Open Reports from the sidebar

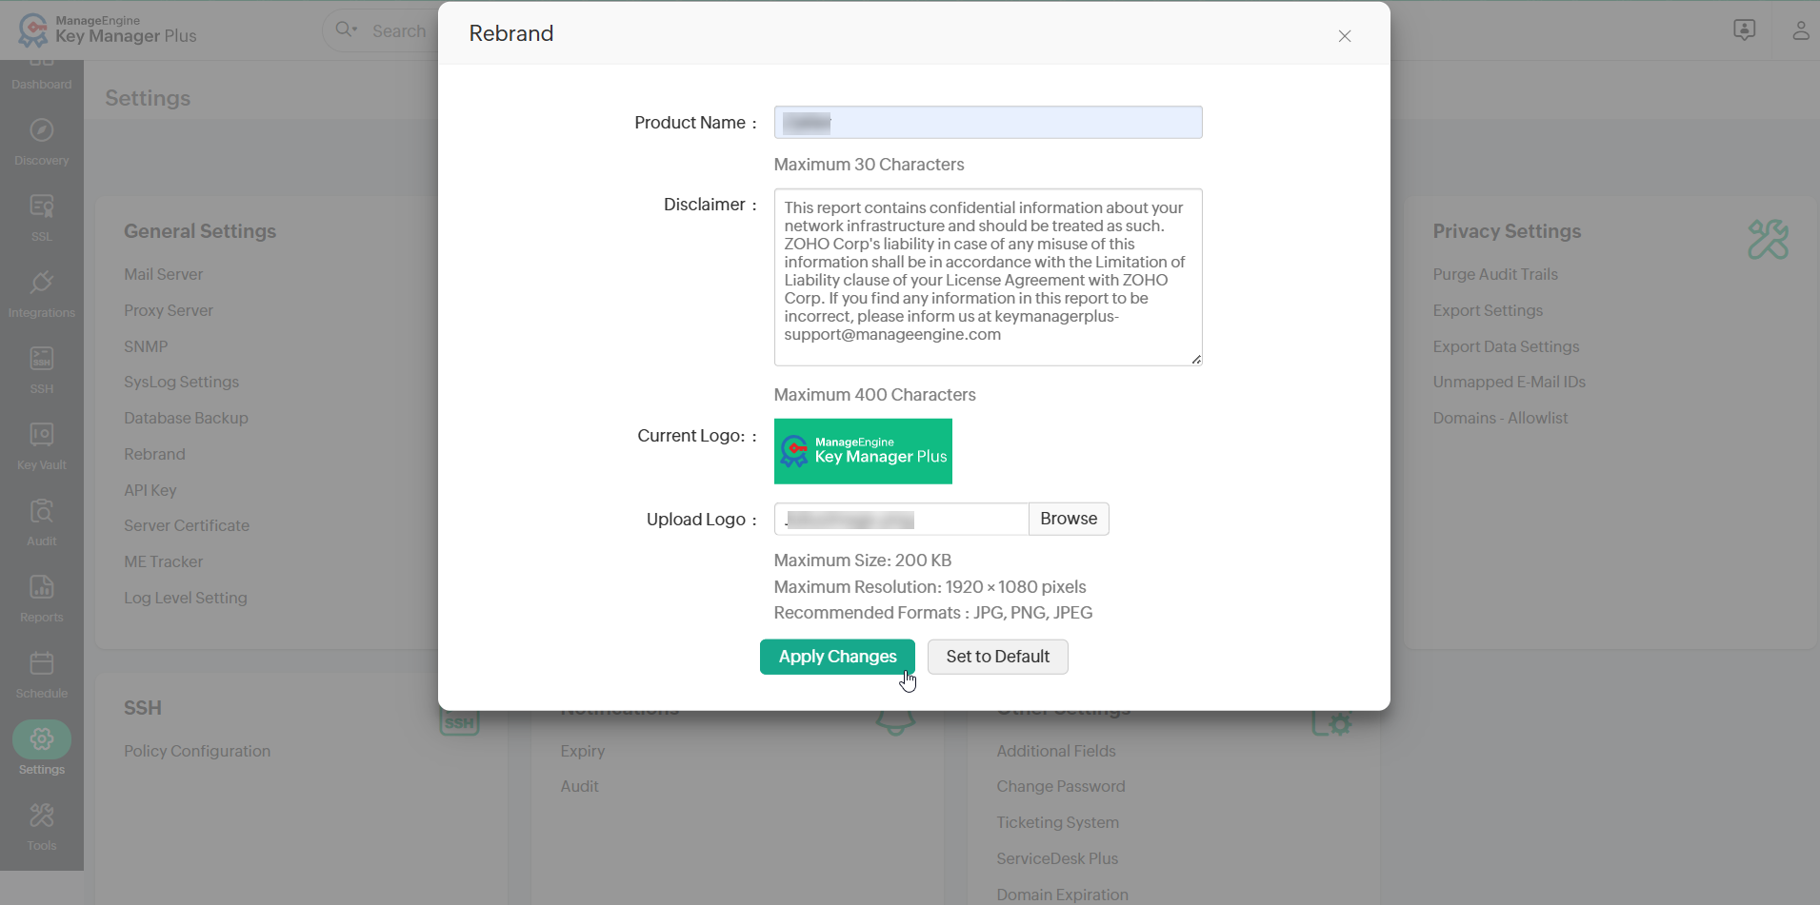[x=42, y=599]
